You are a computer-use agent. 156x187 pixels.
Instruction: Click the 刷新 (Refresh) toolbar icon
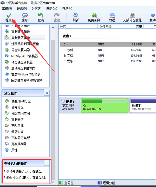[x=76, y=15]
